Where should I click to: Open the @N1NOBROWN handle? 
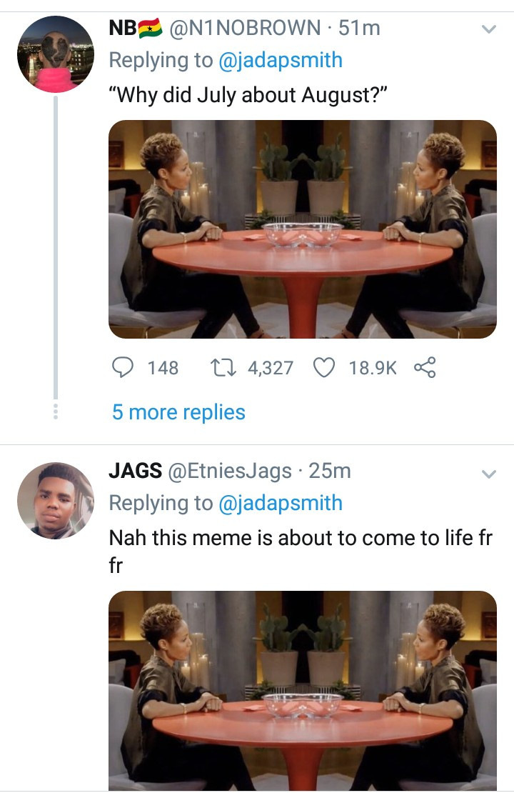pyautogui.click(x=244, y=28)
